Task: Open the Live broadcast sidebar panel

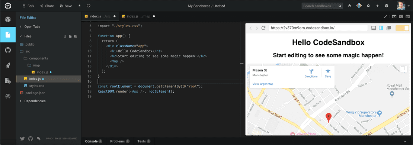Action: coord(8,96)
